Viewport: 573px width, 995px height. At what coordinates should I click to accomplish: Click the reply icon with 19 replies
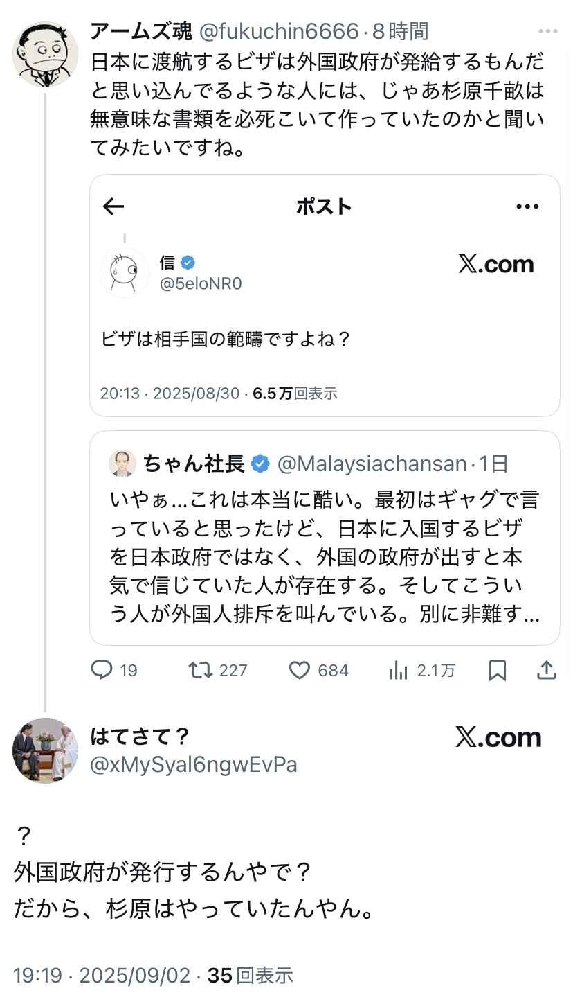click(102, 670)
